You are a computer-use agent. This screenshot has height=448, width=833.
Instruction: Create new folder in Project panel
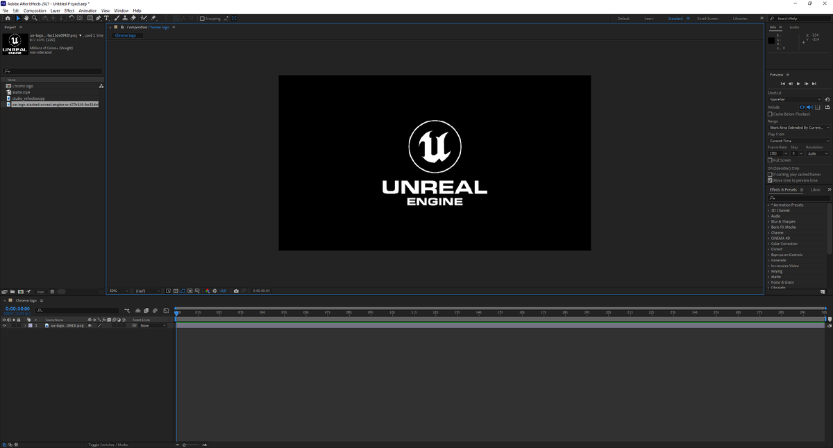(12, 291)
